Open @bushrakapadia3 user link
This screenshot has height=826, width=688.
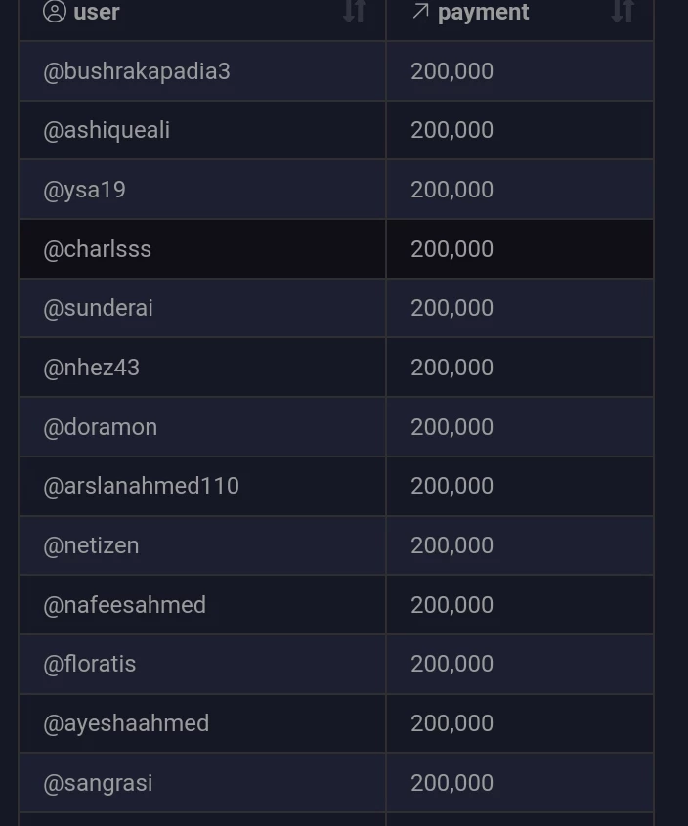[x=137, y=71]
